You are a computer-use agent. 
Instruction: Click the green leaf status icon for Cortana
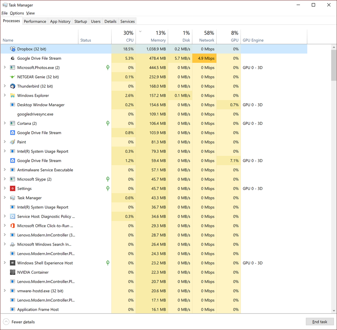pyautogui.click(x=108, y=123)
